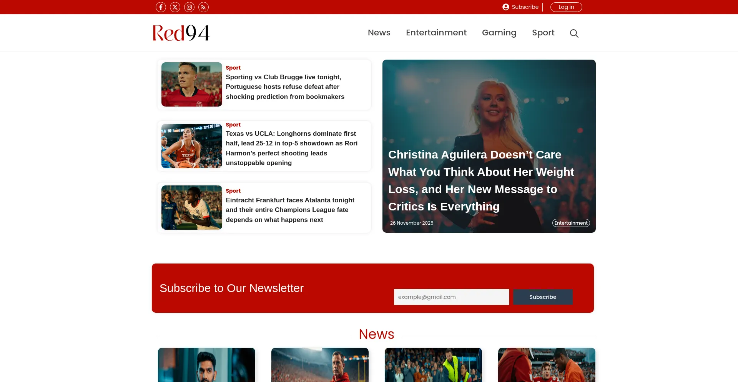This screenshot has height=382, width=738.
Task: Click the "26 November 2025" date text
Action: (x=412, y=223)
